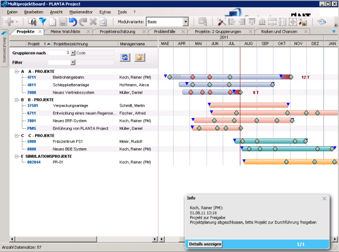The image size is (339, 252).
Task: Open the Gruppieren nach dropdown arrow
Action: (72, 53)
